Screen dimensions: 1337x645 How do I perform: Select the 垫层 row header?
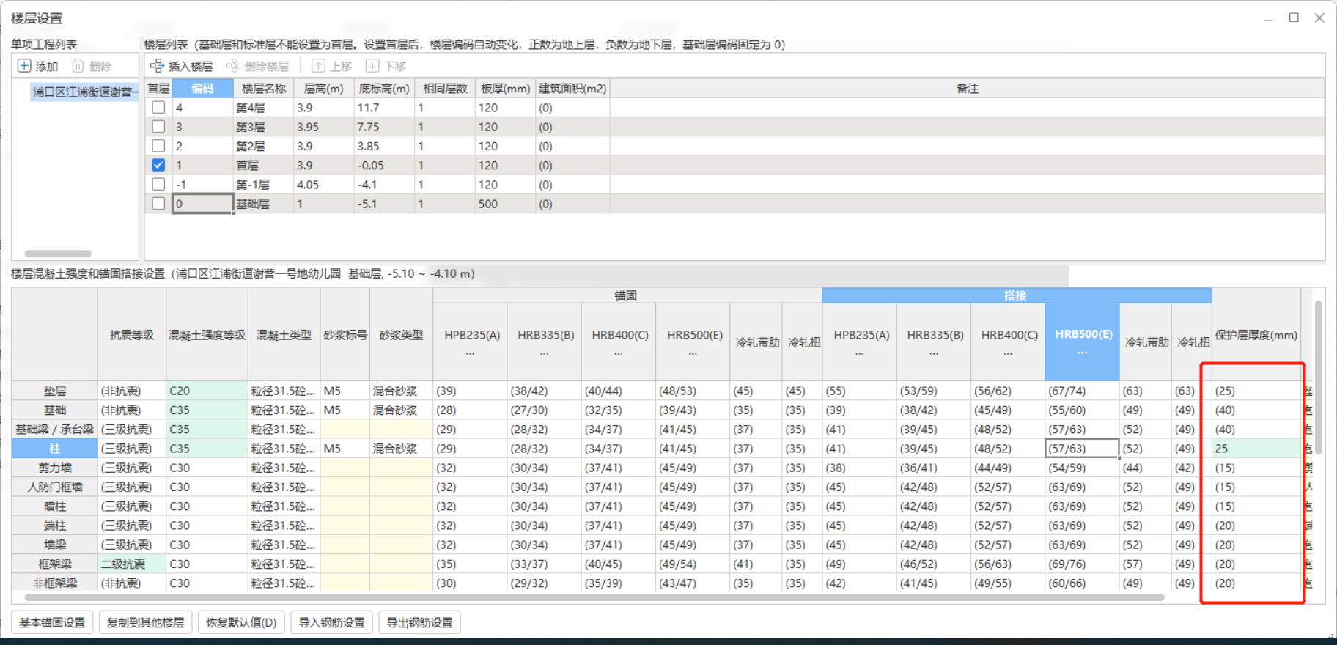(x=55, y=391)
